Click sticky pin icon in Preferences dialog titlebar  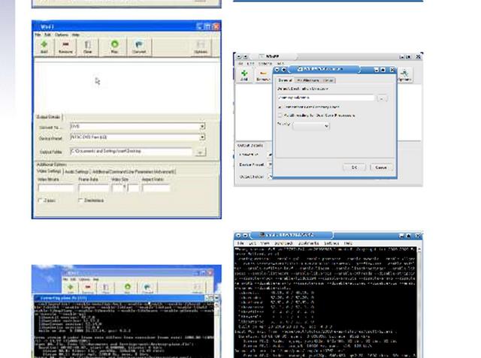(x=284, y=70)
